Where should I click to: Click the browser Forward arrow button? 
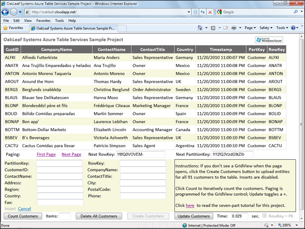tap(14, 12)
